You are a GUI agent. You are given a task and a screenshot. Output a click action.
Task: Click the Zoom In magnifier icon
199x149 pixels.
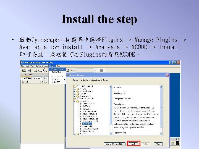(x=40, y=70)
